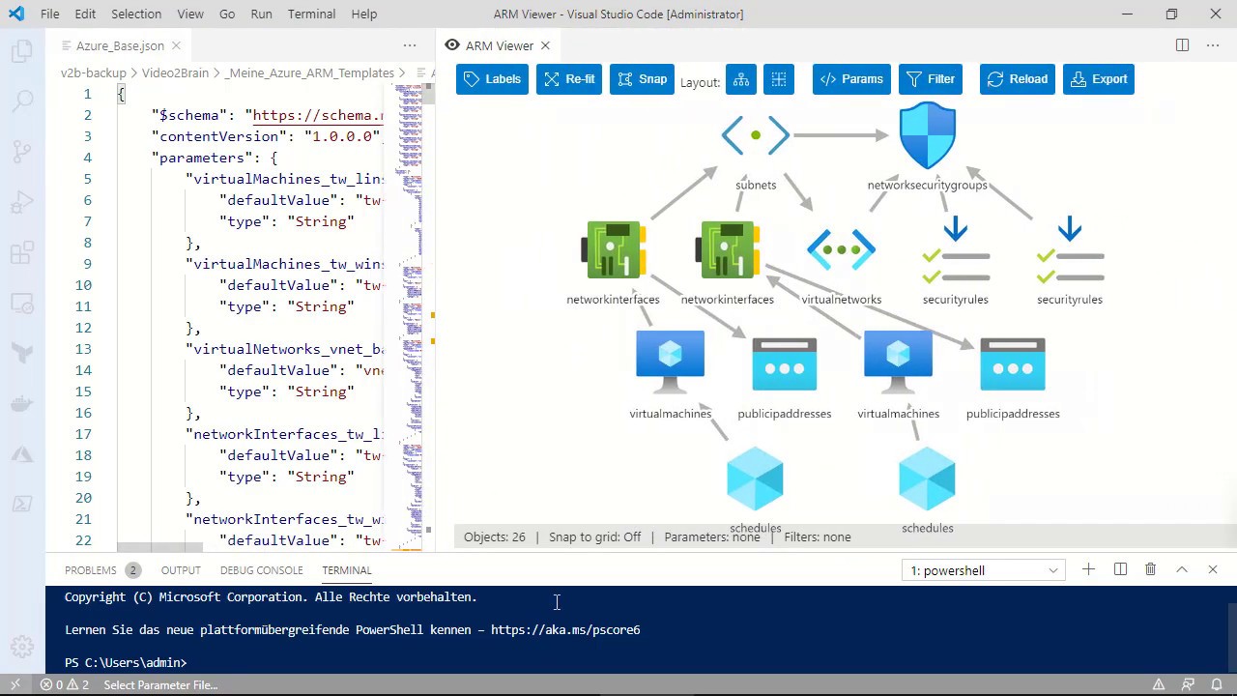Open the Explorer view in activity bar
This screenshot has width=1237, height=696.
click(x=21, y=52)
